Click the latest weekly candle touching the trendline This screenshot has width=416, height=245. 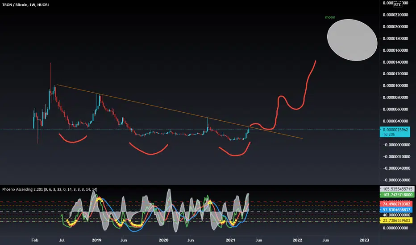coord(249,130)
